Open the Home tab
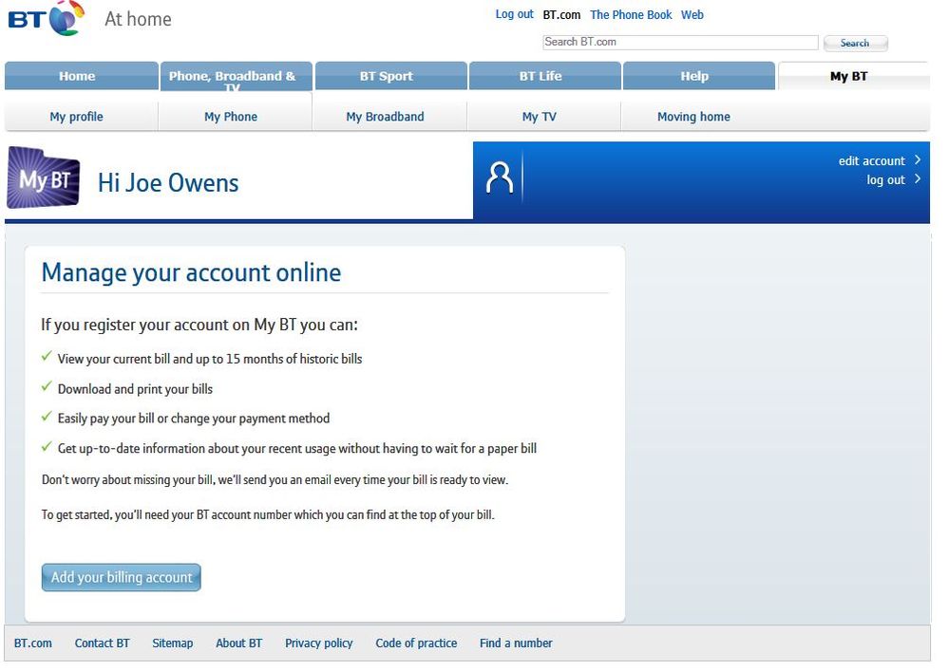This screenshot has height=671, width=948. click(78, 76)
